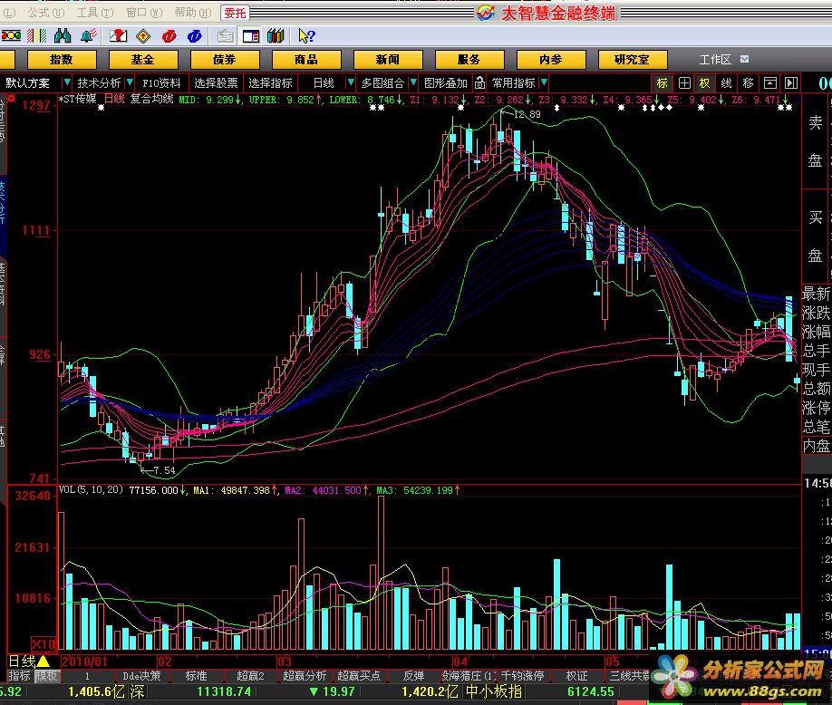Select the 标准 template tab
The height and width of the screenshot is (705, 832).
[x=196, y=676]
